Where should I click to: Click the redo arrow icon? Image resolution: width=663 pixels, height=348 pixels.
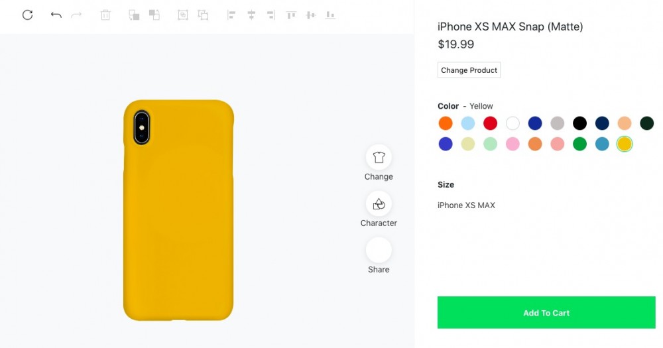76,15
